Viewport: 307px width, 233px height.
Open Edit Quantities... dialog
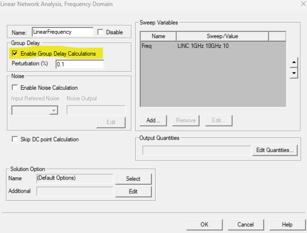click(275, 150)
